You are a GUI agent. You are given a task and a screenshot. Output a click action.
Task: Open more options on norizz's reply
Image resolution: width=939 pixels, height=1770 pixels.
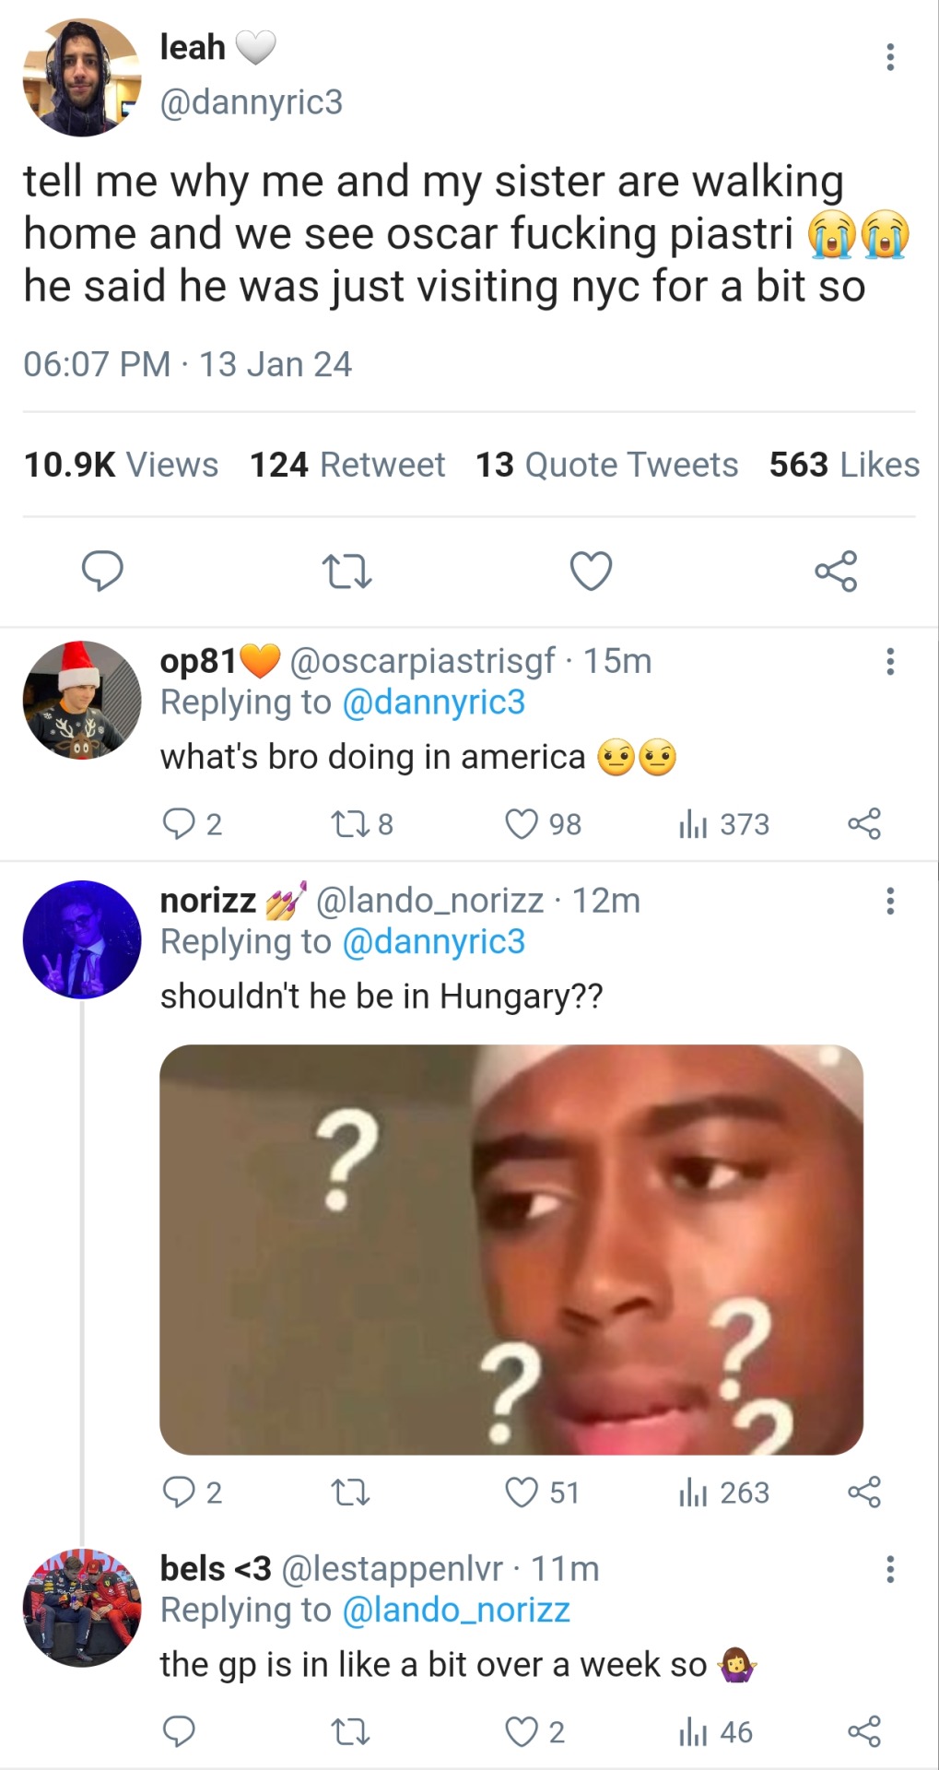pos(889,901)
